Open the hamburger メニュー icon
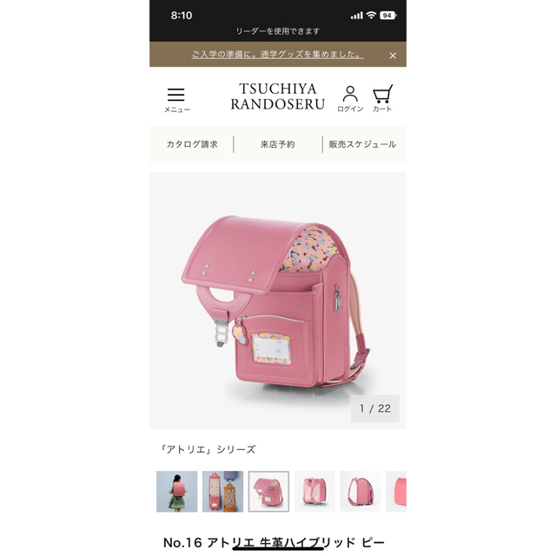This screenshot has height=556, width=556. point(176,100)
